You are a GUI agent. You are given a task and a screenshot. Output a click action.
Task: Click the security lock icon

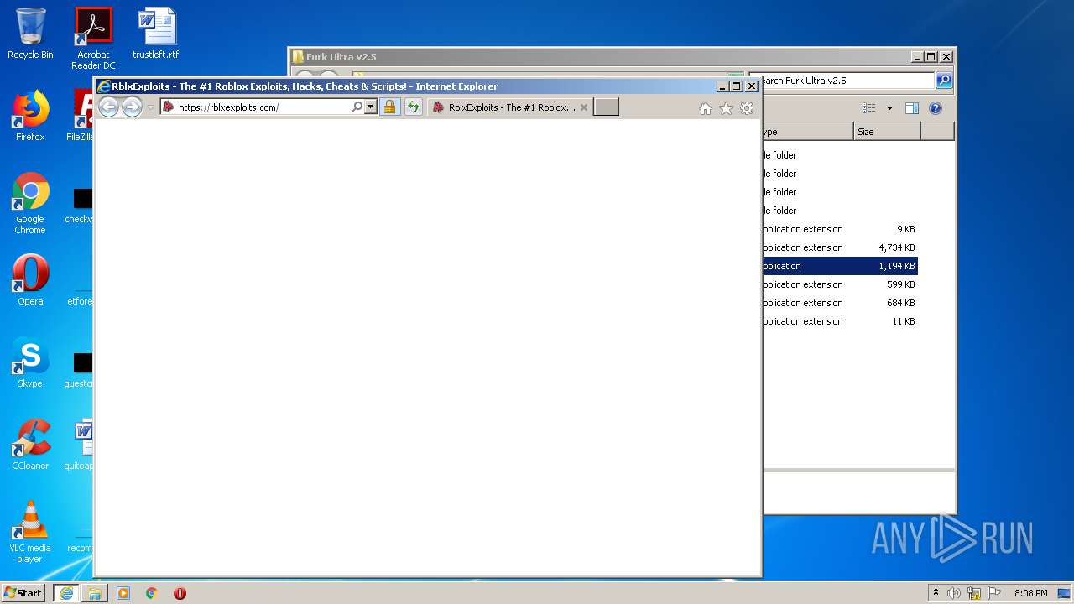coord(389,107)
